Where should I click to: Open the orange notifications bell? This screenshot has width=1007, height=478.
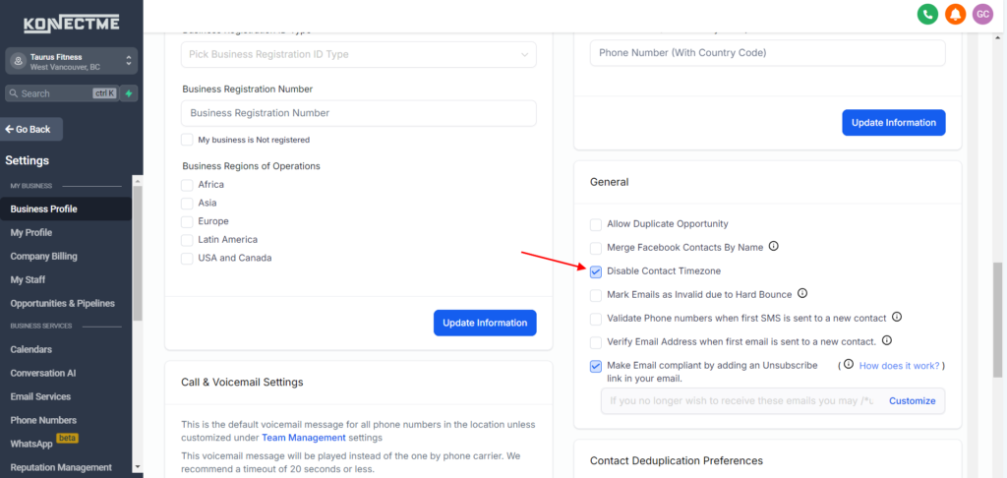pos(955,14)
